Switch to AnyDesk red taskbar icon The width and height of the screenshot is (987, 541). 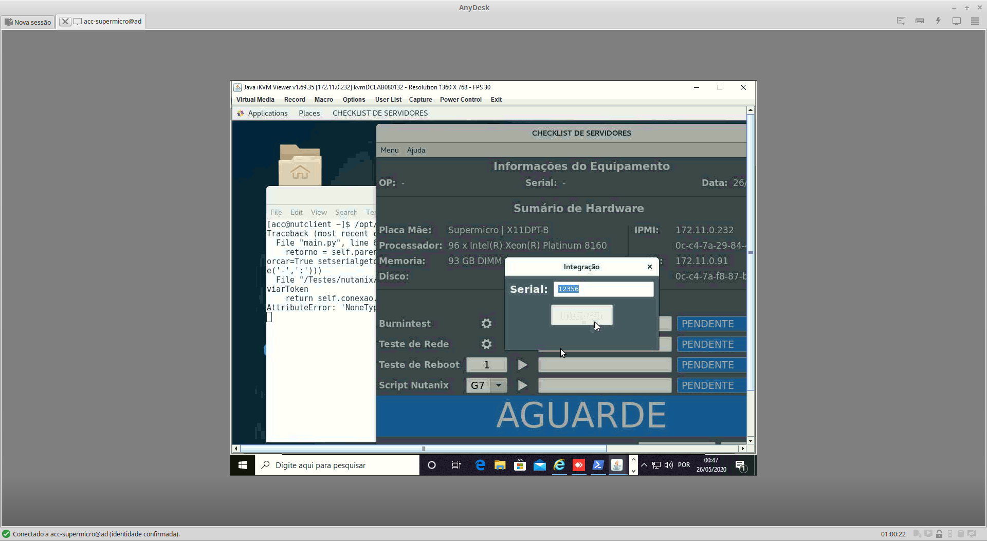579,465
